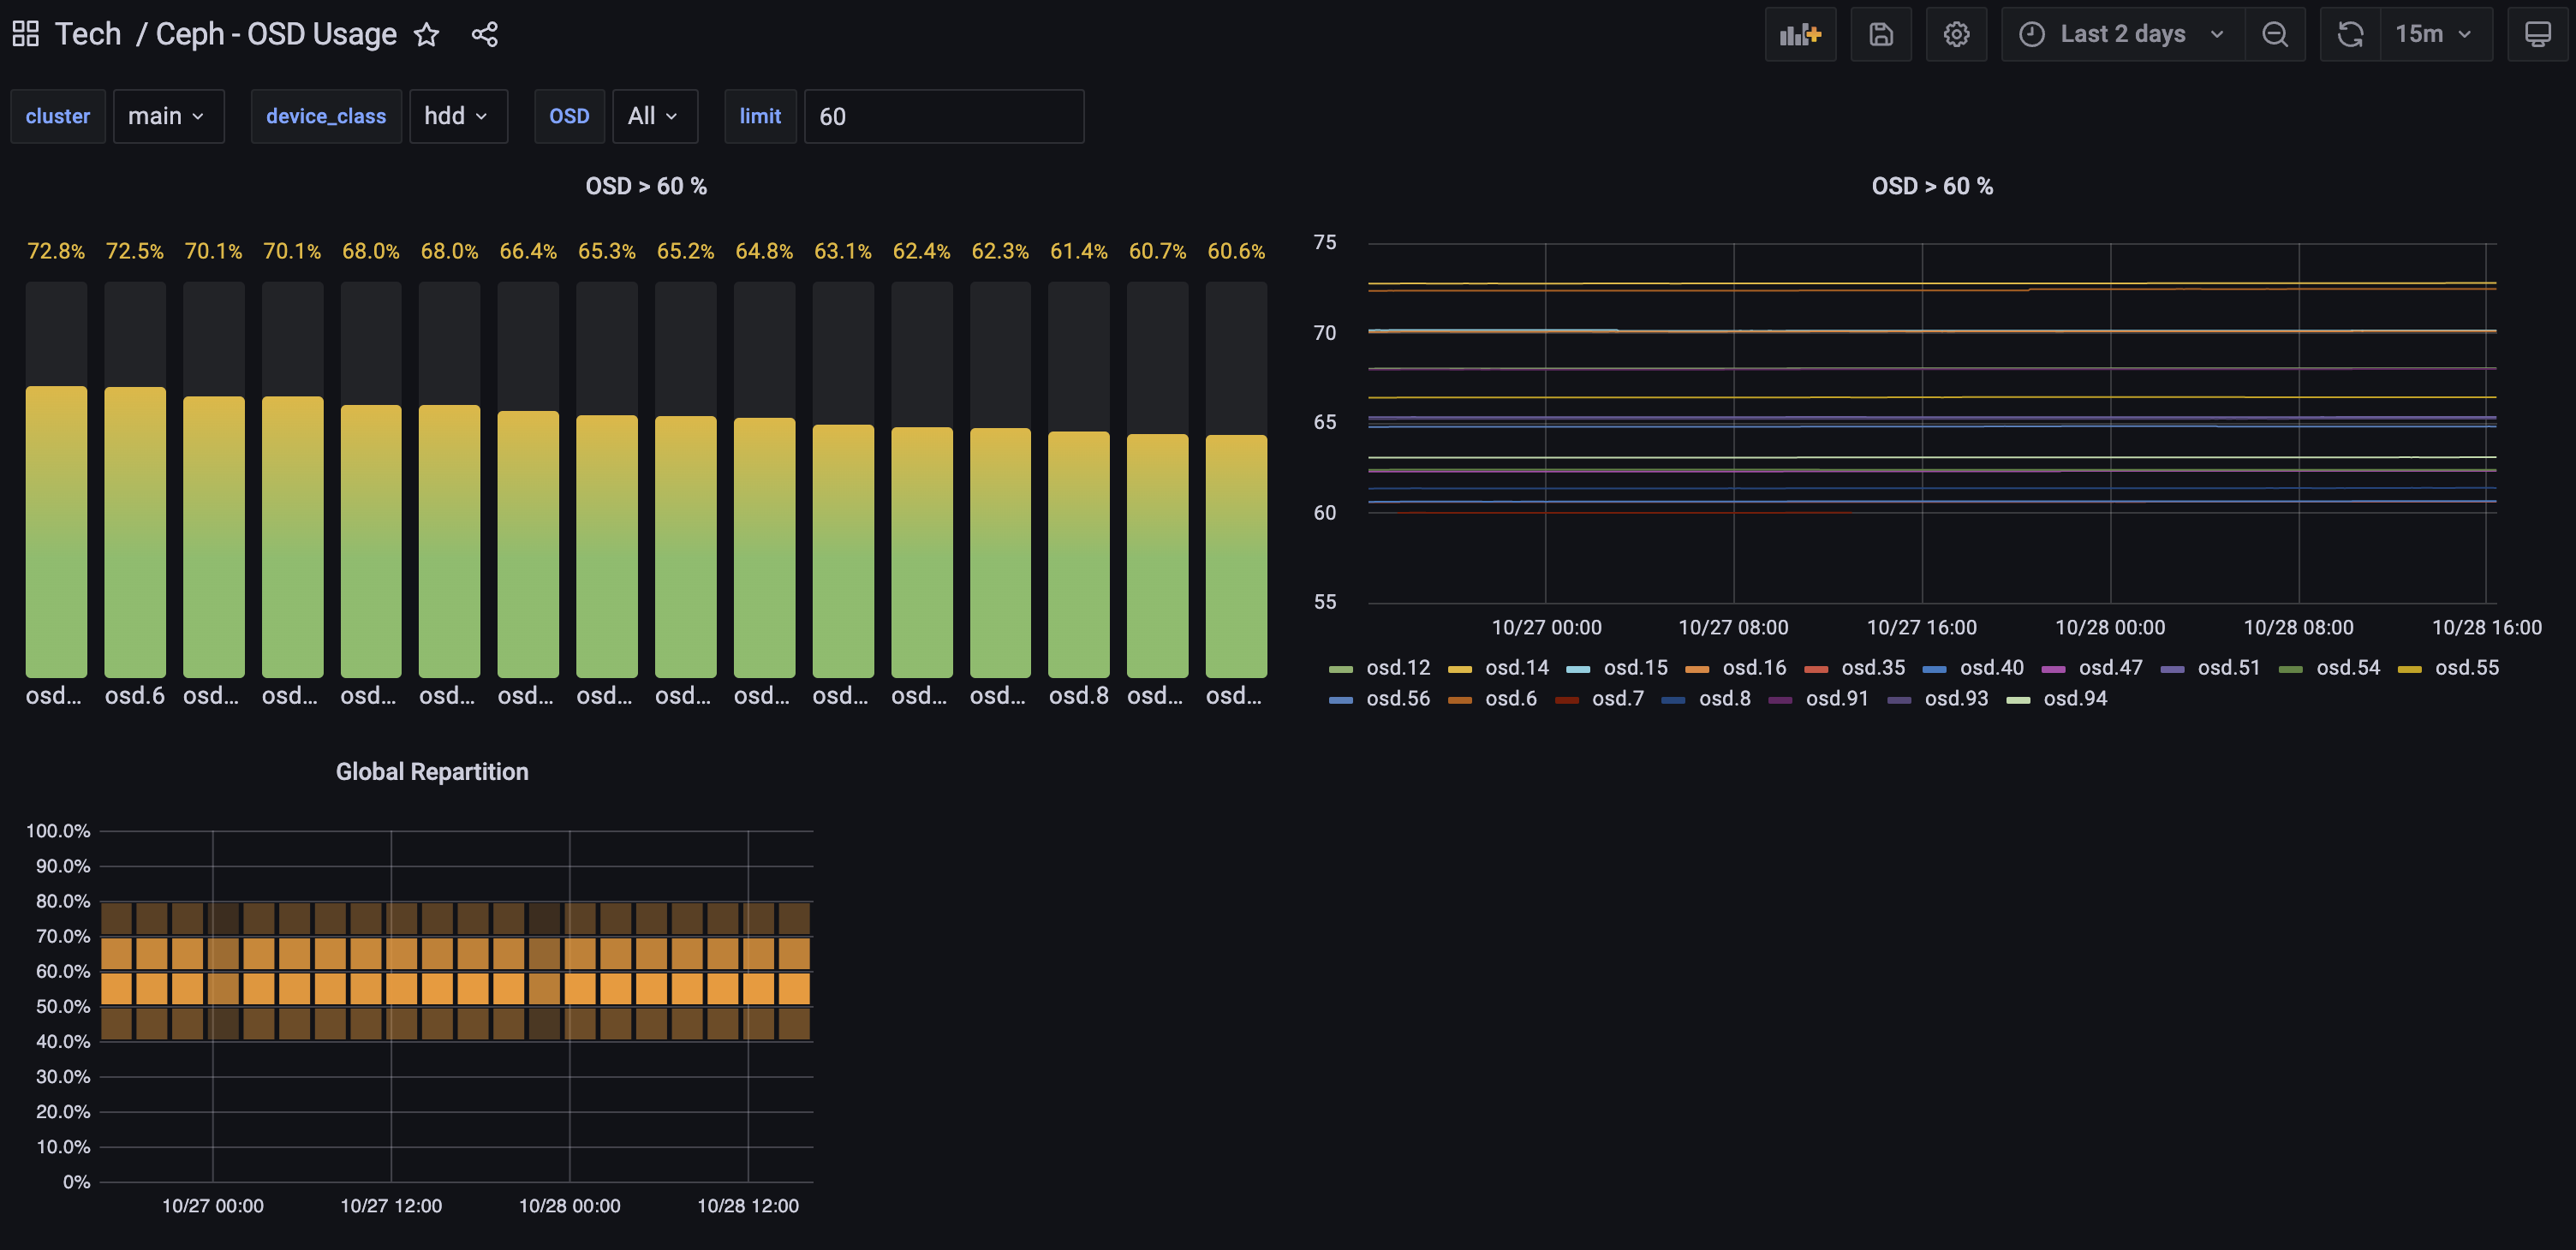Image resolution: width=2576 pixels, height=1250 pixels.
Task: Open the share dashboard icon
Action: [485, 35]
